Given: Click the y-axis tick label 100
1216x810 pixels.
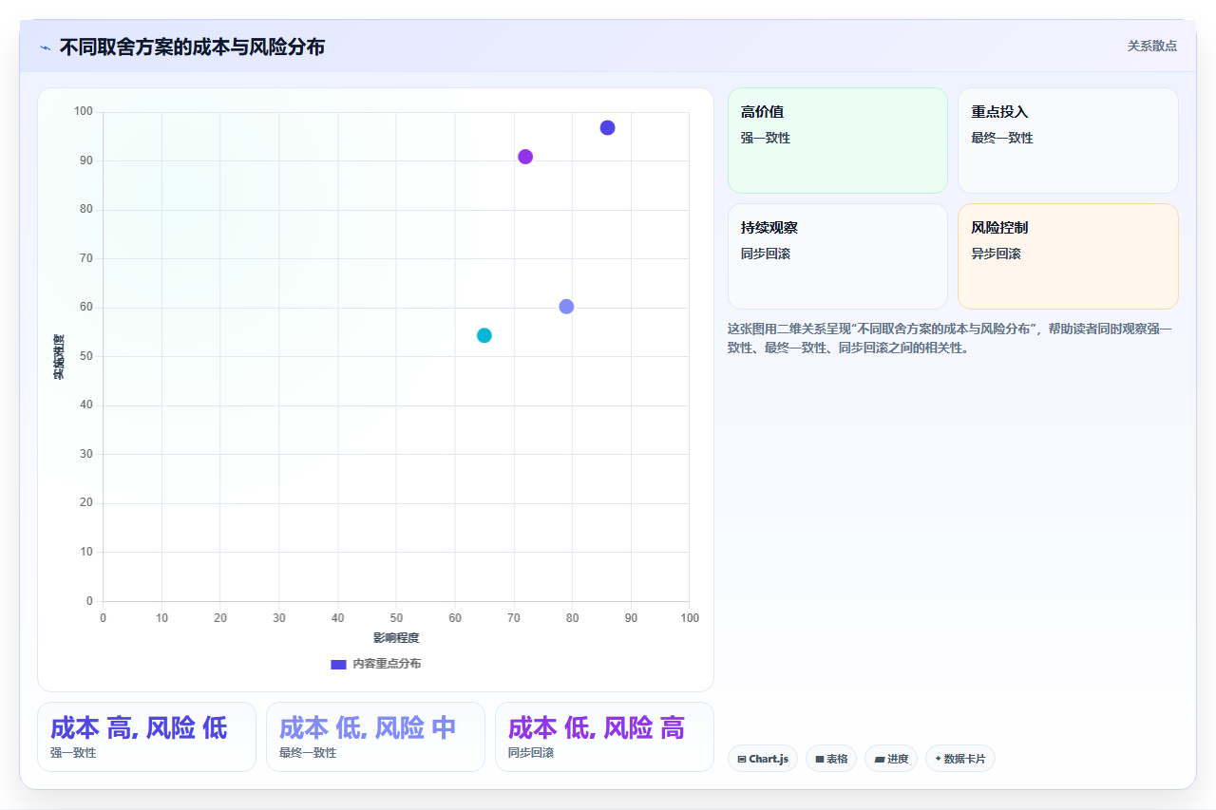Looking at the screenshot, I should pyautogui.click(x=84, y=112).
